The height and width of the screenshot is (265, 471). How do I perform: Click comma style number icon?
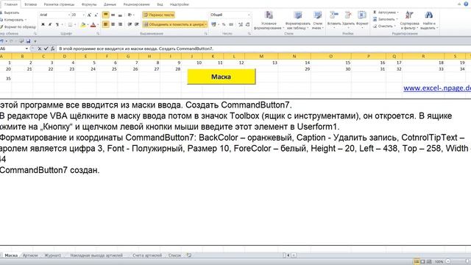(x=231, y=24)
